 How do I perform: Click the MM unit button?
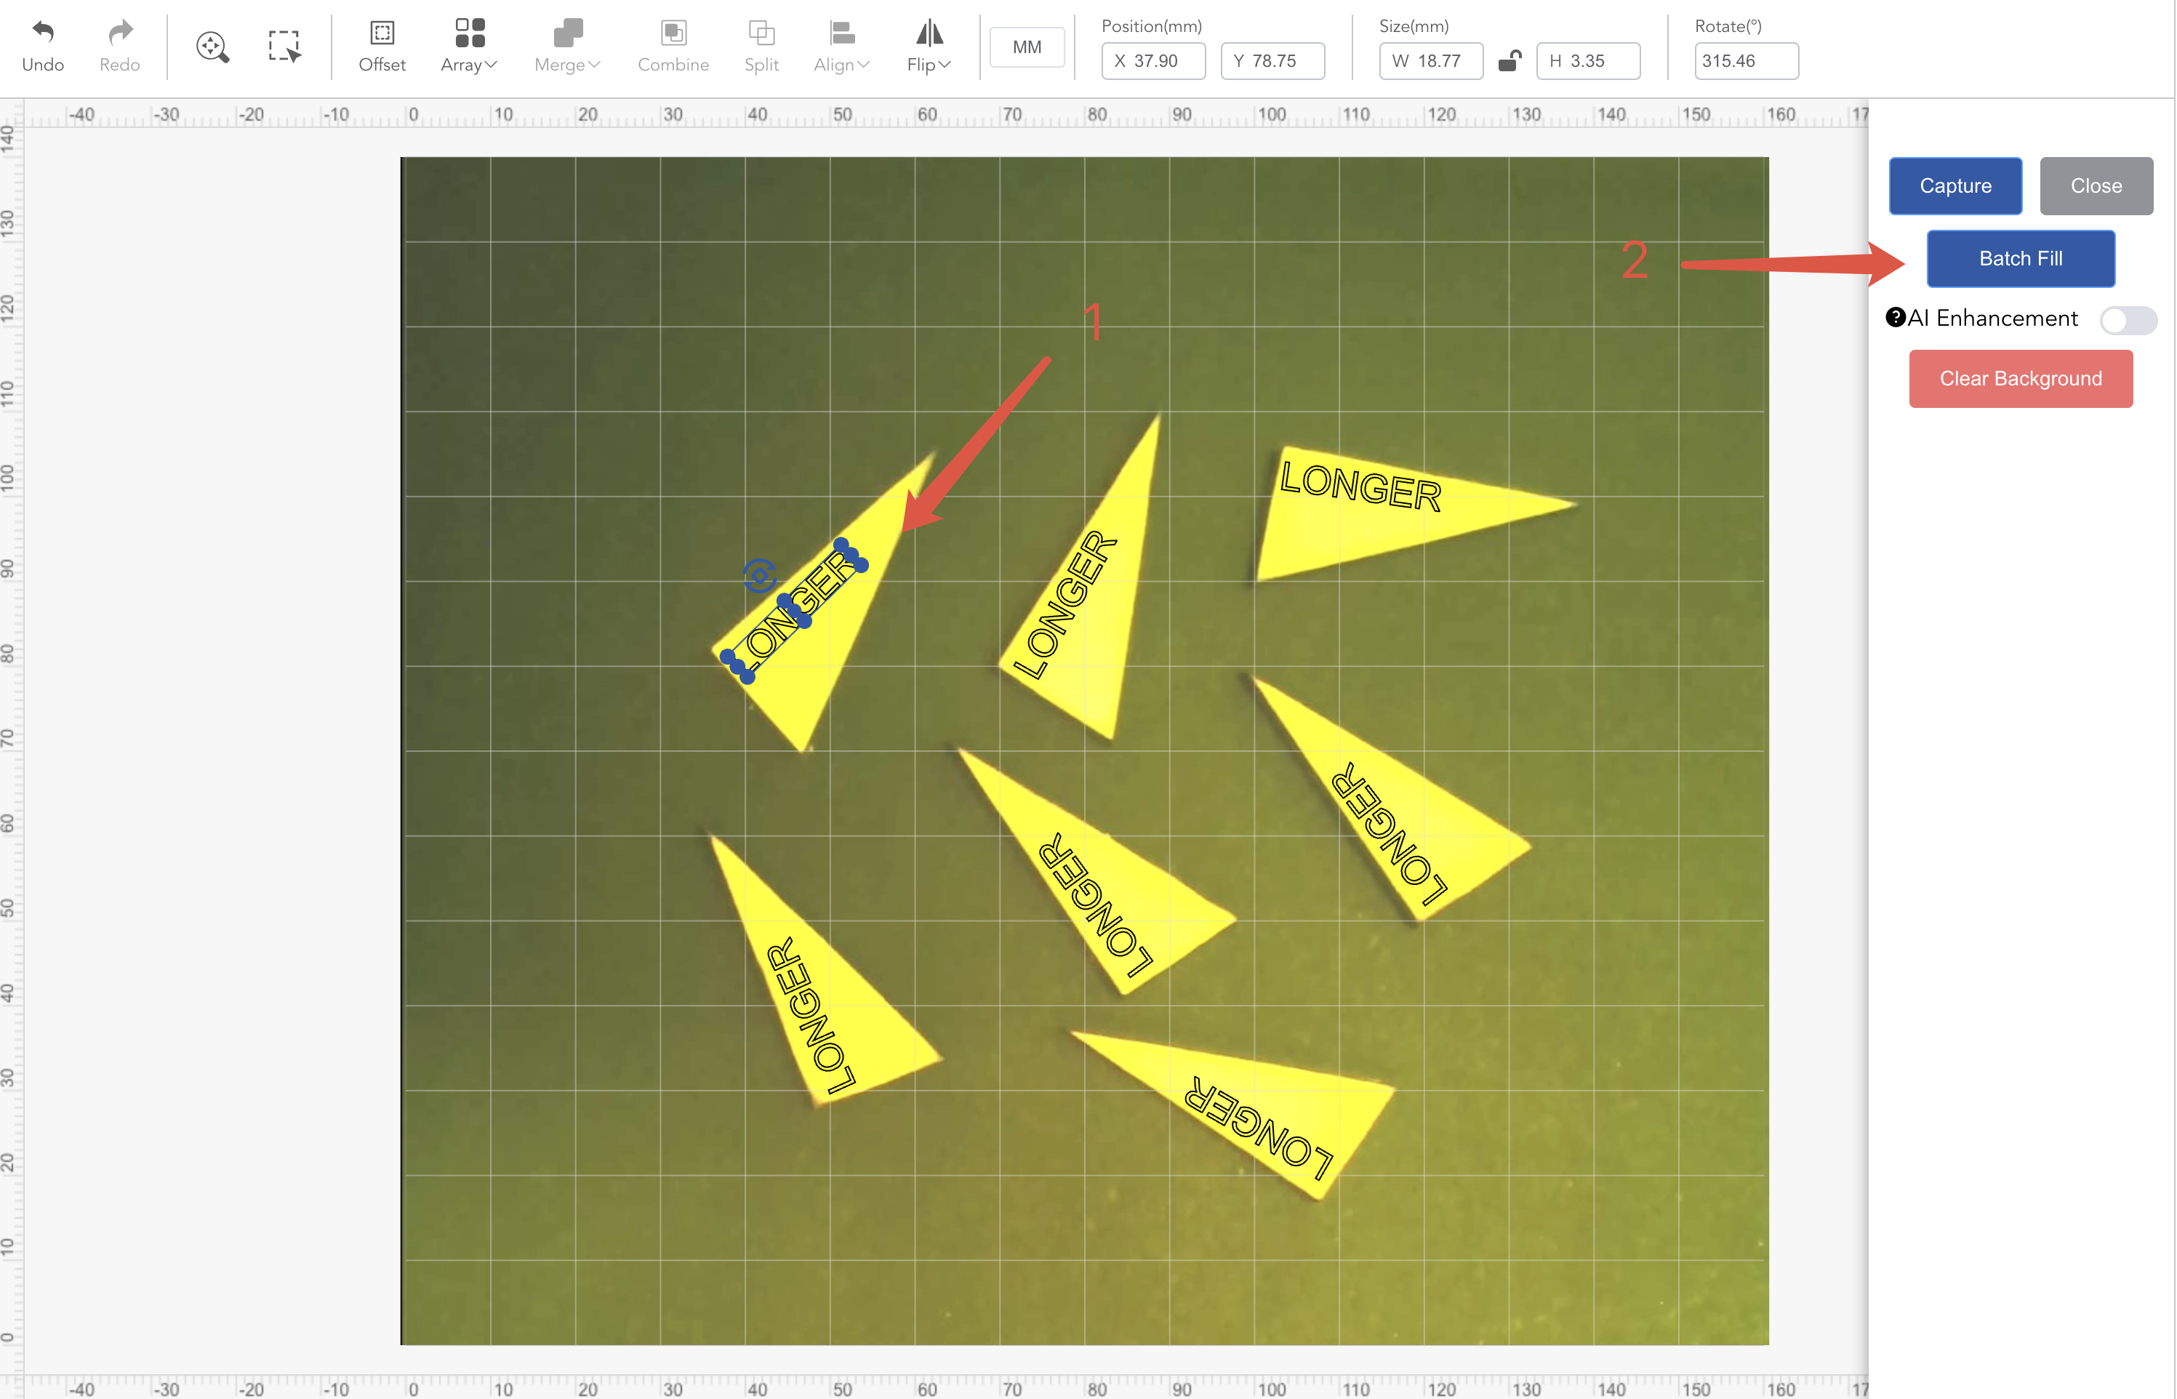coord(1026,47)
